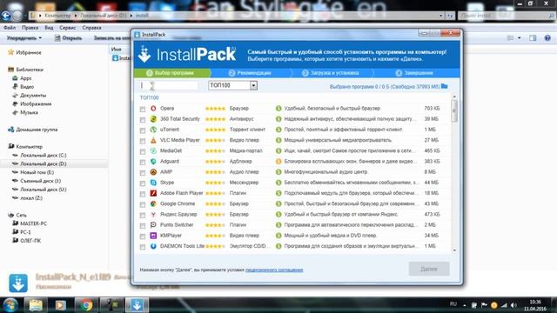557x313 pixels.
Task: Open the Explorer address bar history dropdown
Action: (x=441, y=16)
